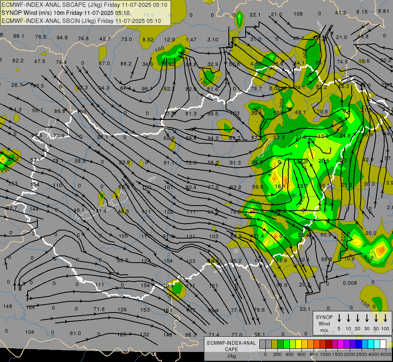Click the map value '70.9'
Viewport: 393px width, 362px height.
pos(59,136)
